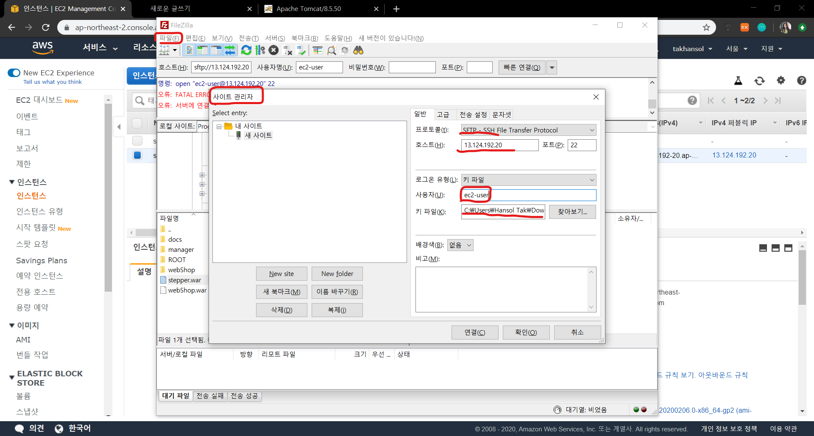This screenshot has width=814, height=436.
Task: Click refresh file lists icon
Action: 246,50
